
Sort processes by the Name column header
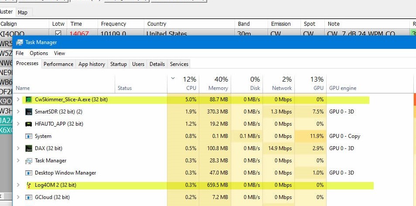tap(64, 84)
